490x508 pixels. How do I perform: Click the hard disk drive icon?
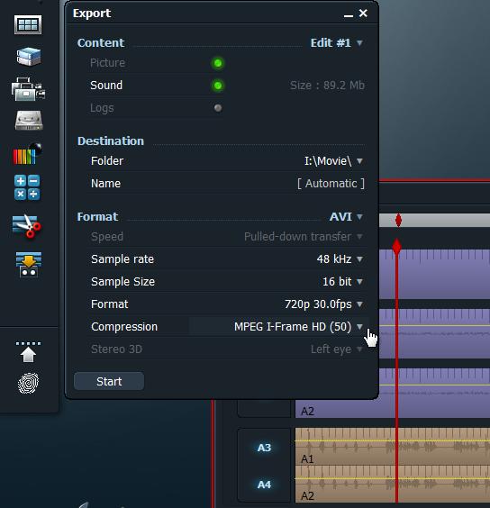pyautogui.click(x=29, y=121)
